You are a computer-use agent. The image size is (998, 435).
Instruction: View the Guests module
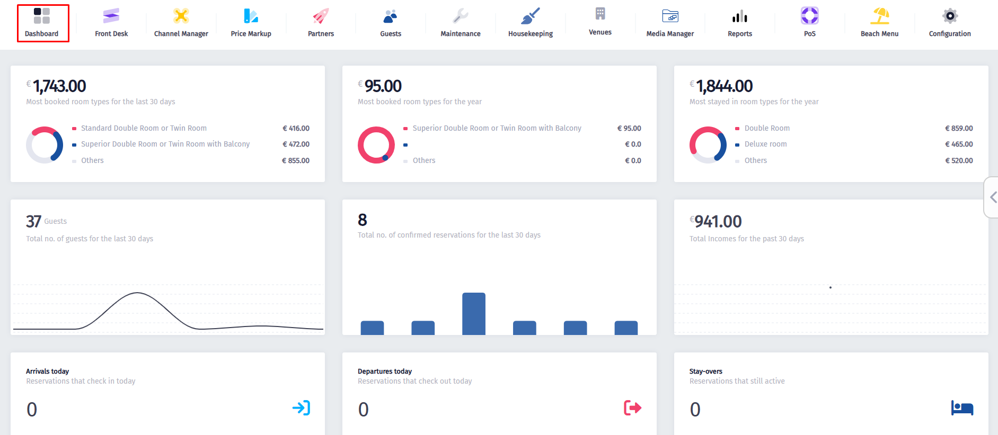[391, 23]
